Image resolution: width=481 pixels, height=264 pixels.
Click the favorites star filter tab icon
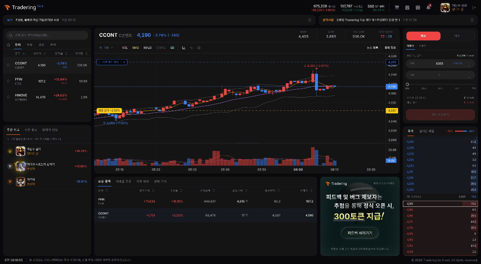pos(8,45)
